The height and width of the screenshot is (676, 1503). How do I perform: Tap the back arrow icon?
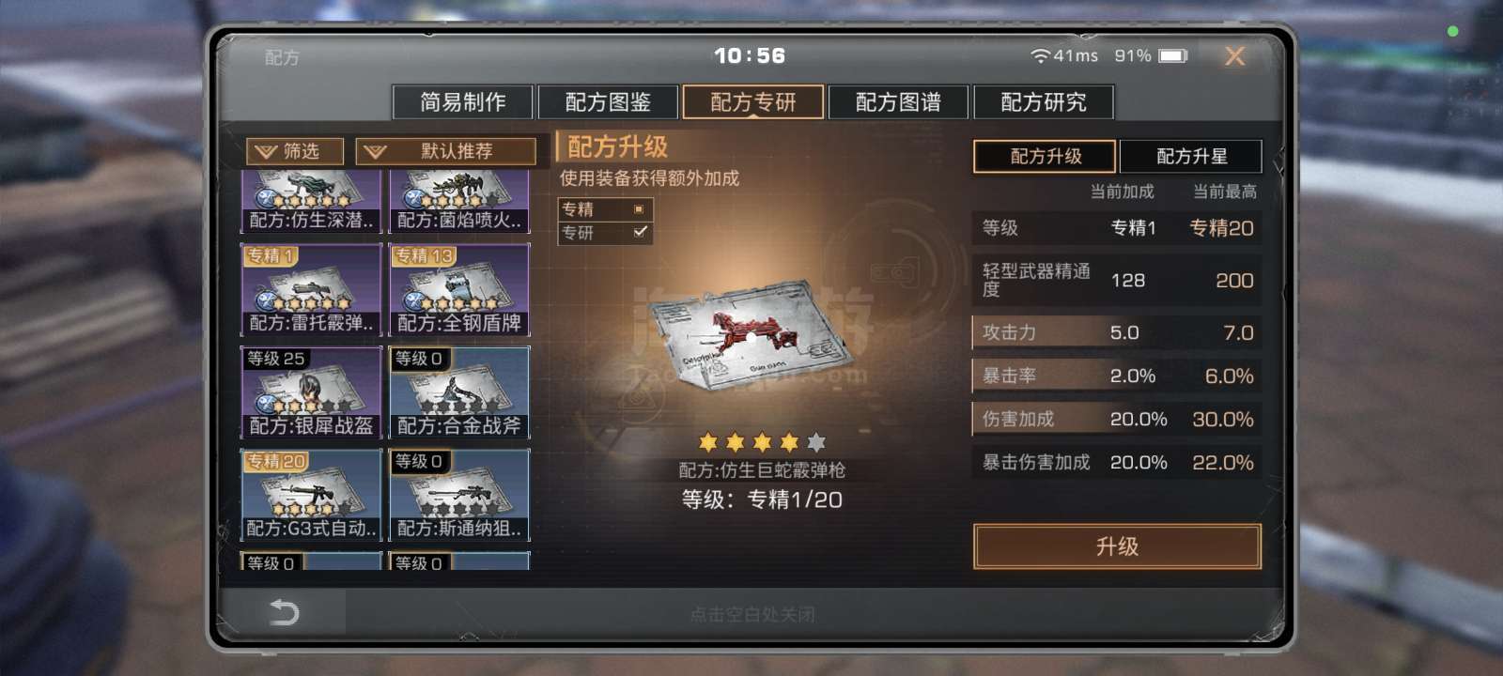coord(284,613)
